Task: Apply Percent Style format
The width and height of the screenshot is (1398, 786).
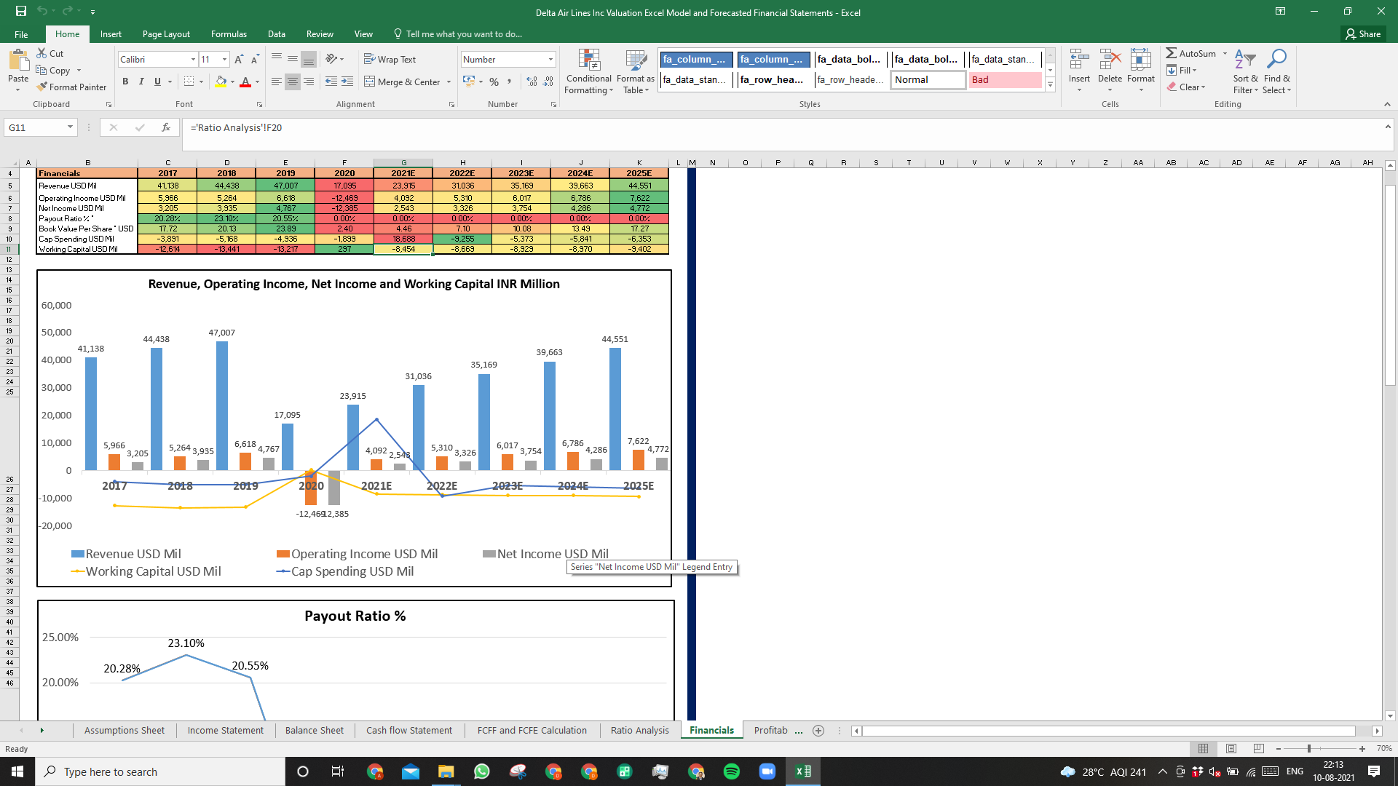Action: pyautogui.click(x=494, y=82)
